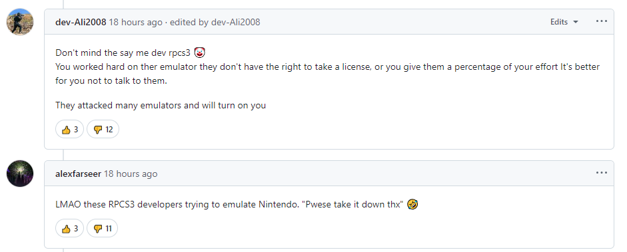Open the timestamp link on alexfarseer's comment

[131, 174]
